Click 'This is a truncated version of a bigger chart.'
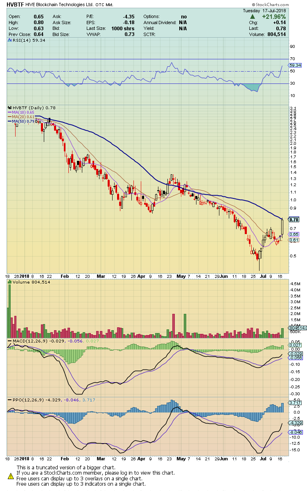 [x=66, y=467]
